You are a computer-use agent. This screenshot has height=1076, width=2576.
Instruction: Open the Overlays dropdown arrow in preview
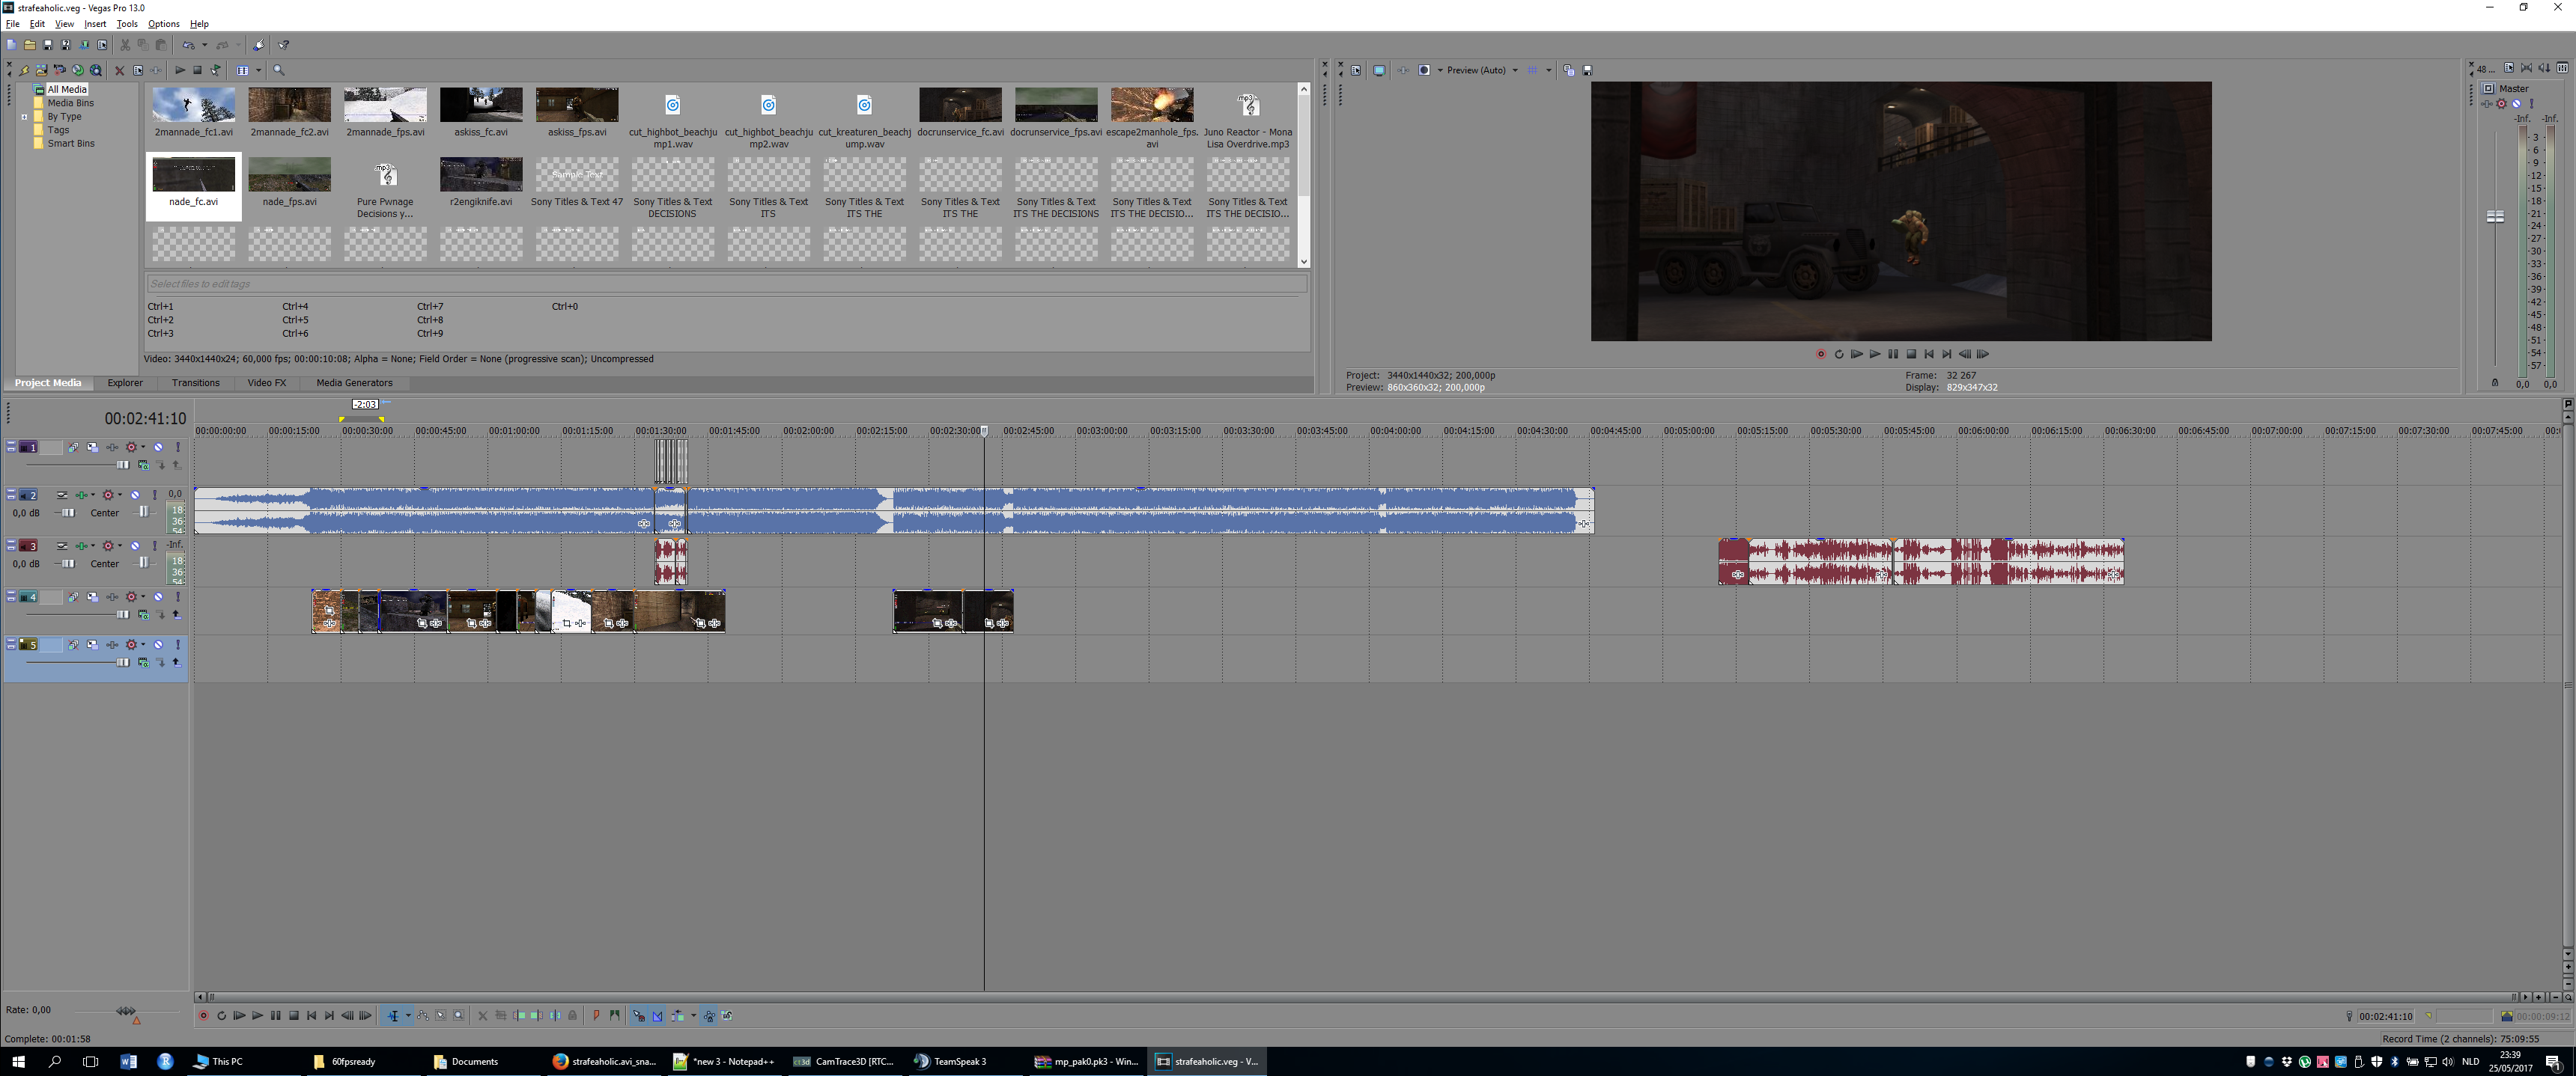[1550, 70]
